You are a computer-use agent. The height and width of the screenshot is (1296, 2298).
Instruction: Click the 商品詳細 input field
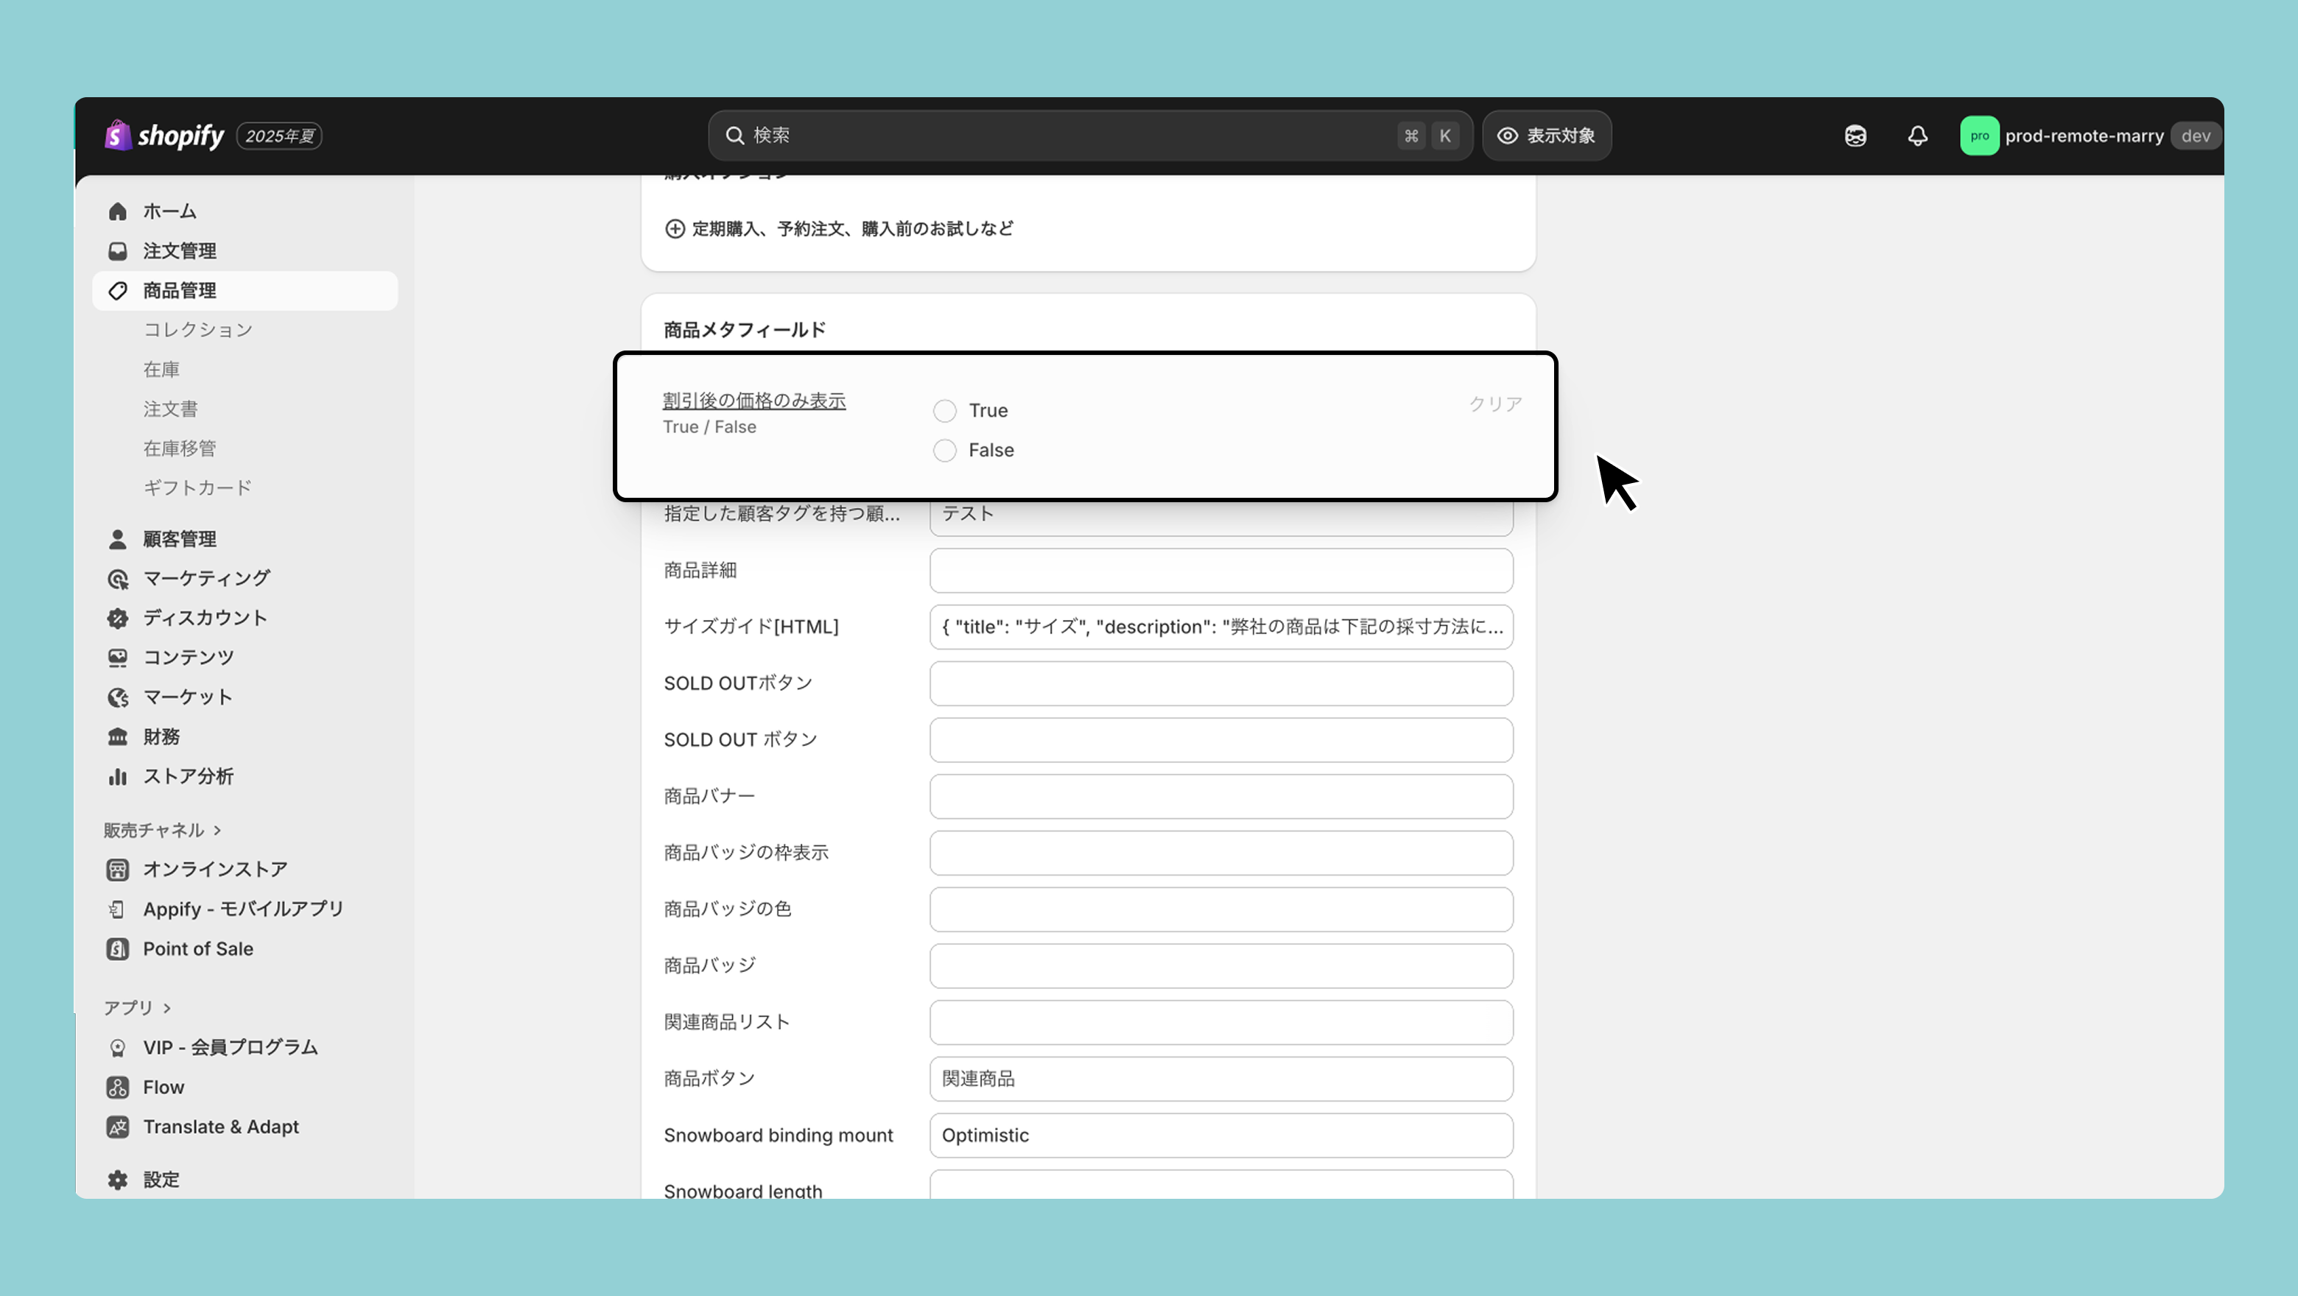pyautogui.click(x=1220, y=571)
